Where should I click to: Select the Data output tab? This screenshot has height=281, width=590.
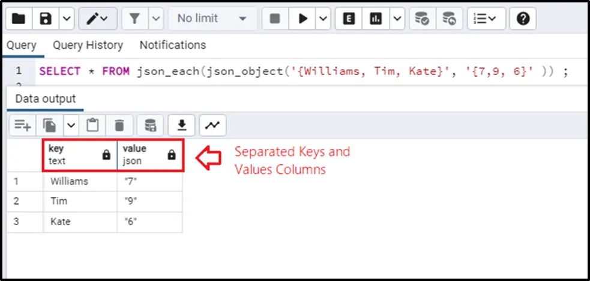click(46, 98)
